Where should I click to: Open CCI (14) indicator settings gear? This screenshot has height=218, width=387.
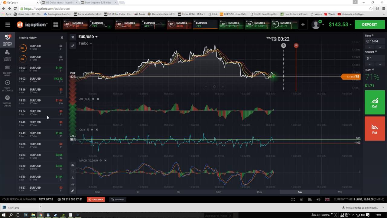pos(92,130)
